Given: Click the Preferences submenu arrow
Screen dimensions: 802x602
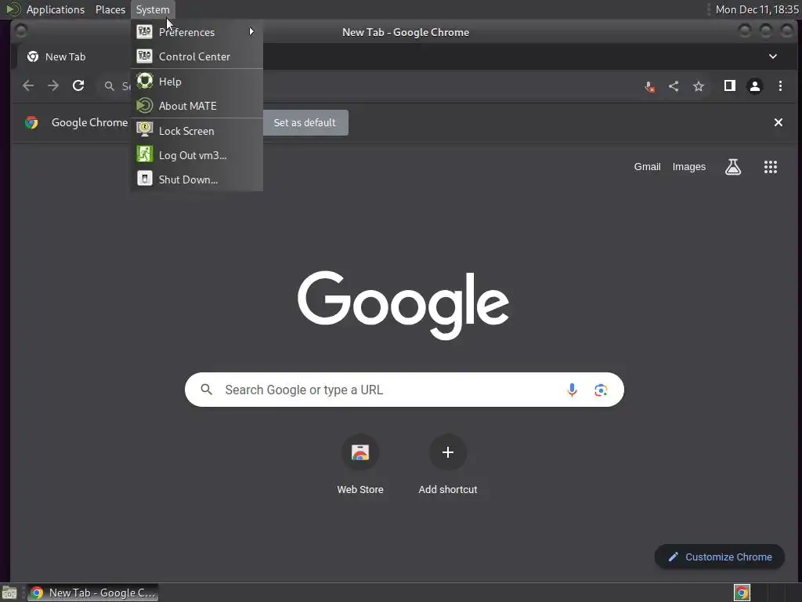Looking at the screenshot, I should coord(251,31).
